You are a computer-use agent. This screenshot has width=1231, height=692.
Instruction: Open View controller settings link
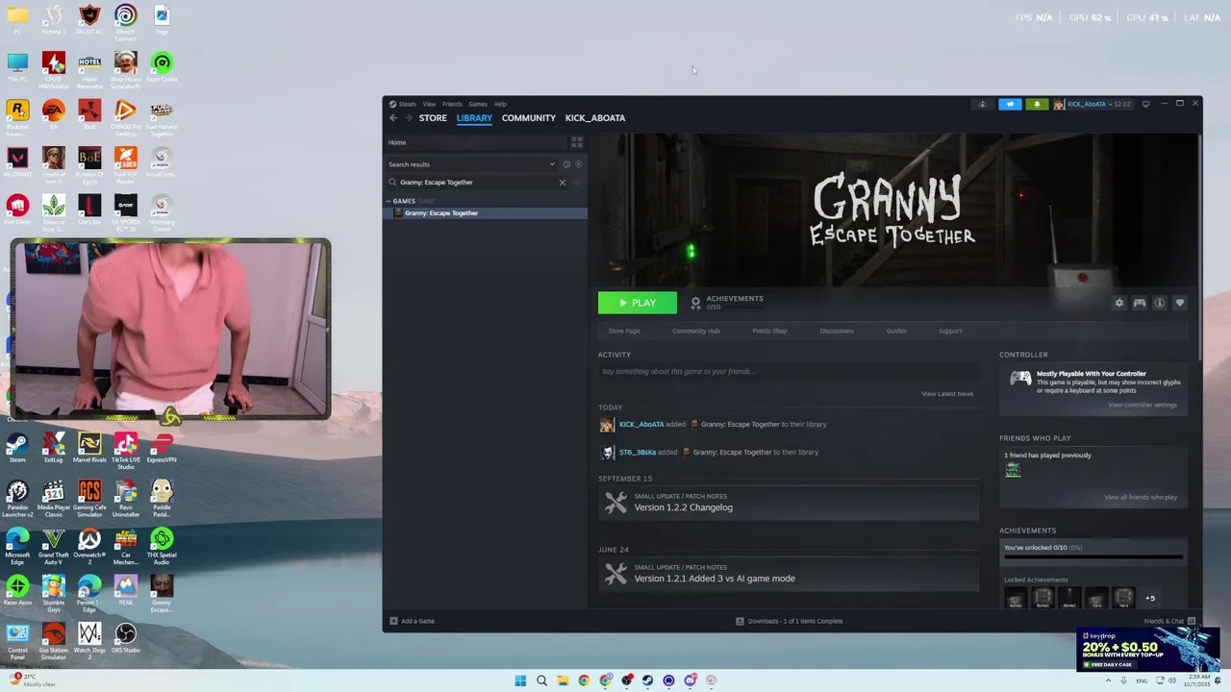[1143, 405]
